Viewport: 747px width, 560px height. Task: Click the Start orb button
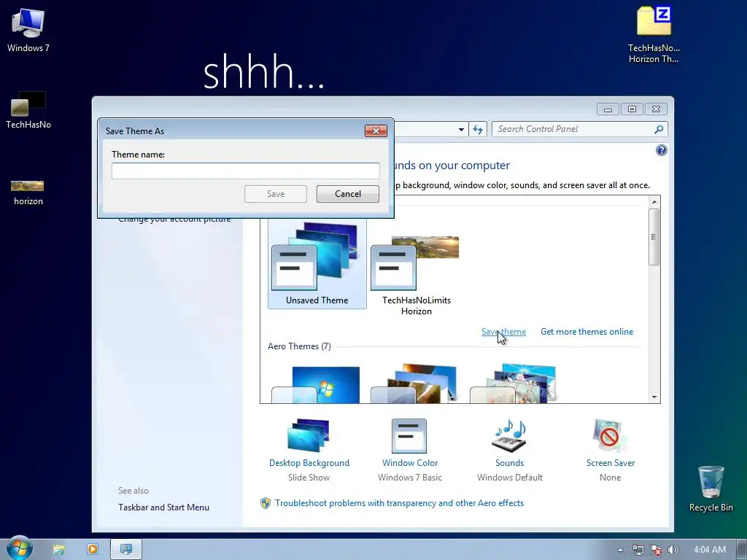tap(19, 548)
